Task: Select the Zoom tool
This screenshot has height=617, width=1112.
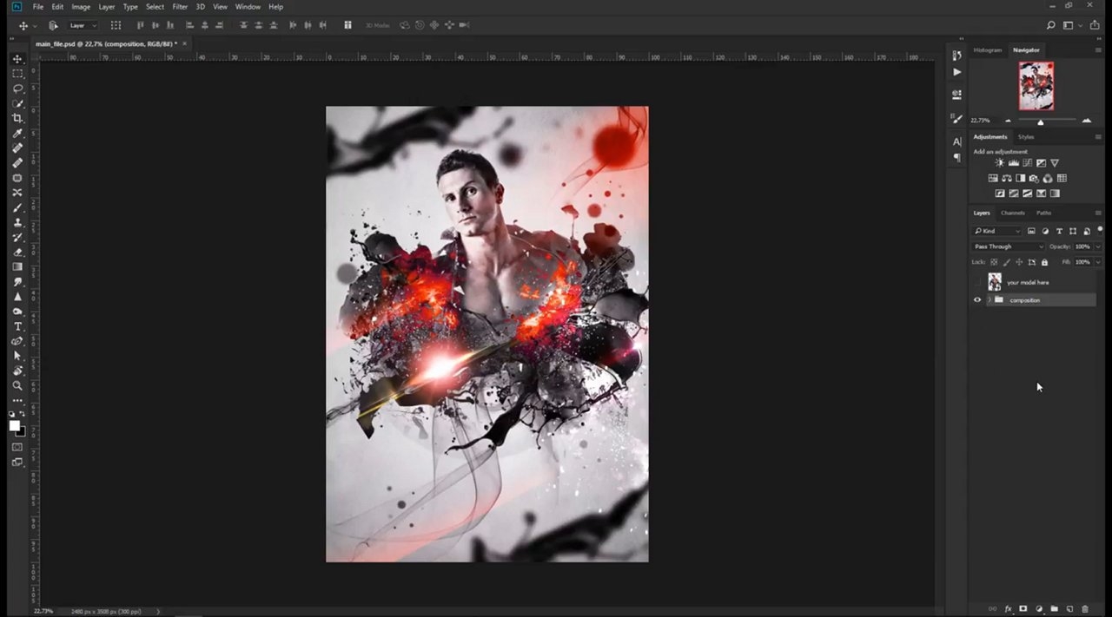Action: pyautogui.click(x=17, y=385)
